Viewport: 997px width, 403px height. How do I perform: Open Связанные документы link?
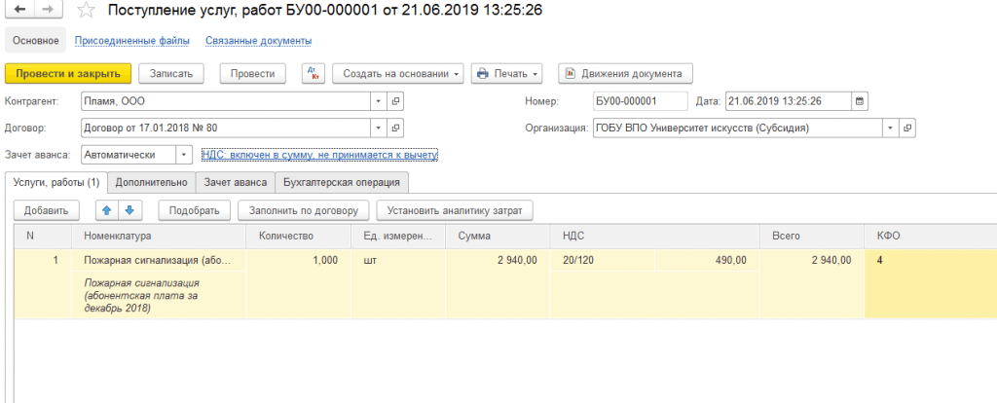[258, 41]
